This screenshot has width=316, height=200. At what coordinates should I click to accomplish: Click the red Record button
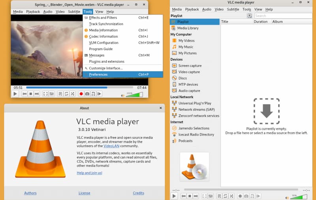coord(81,94)
